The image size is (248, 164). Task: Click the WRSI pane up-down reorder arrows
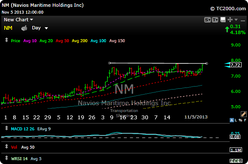pyautogui.click(x=6, y=158)
